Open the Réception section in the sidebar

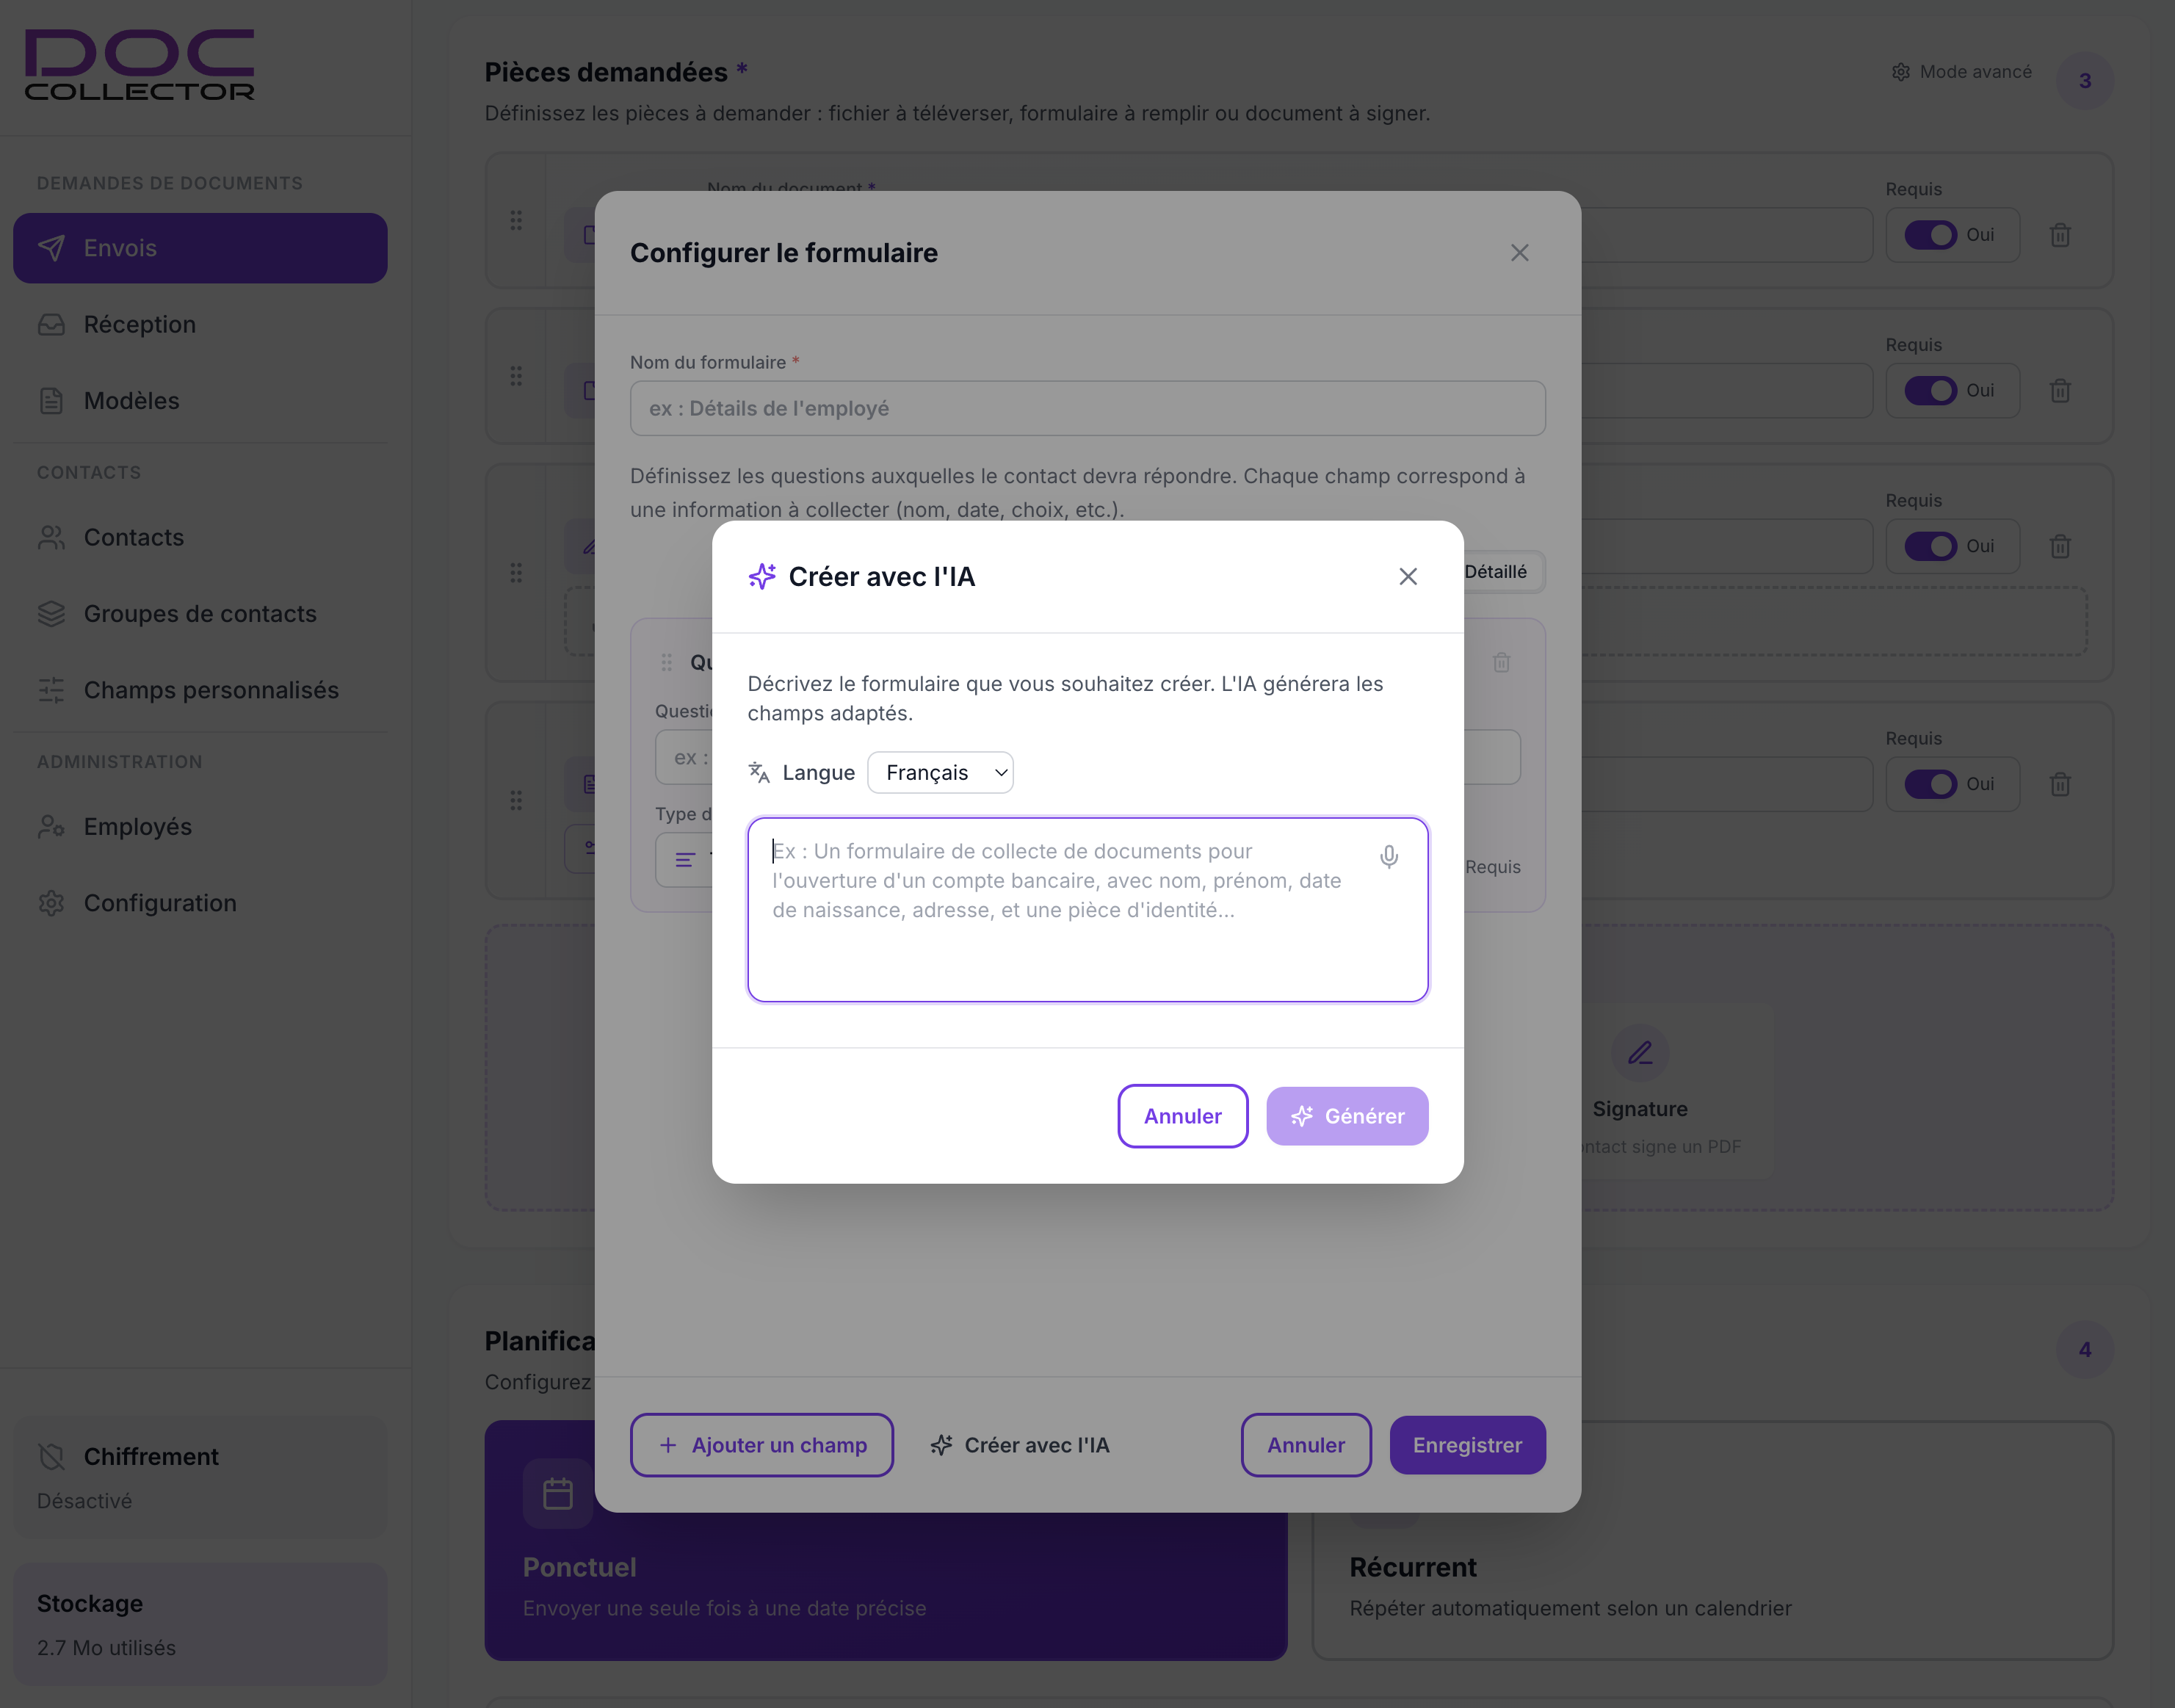[139, 325]
